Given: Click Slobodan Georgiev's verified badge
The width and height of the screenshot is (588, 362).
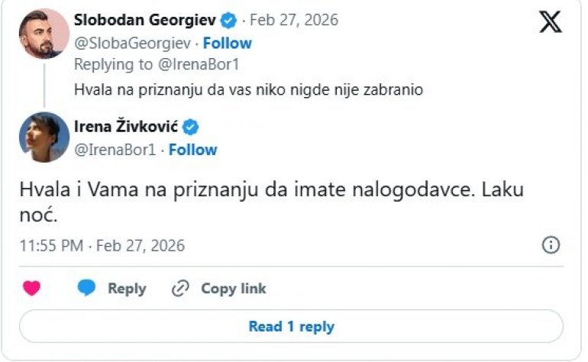Looking at the screenshot, I should [x=228, y=19].
